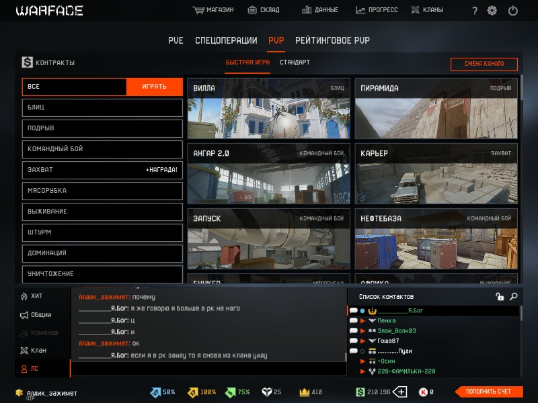The image size is (538, 403).
Task: Click the unlock padlock icon in contacts
Action: [x=500, y=296]
